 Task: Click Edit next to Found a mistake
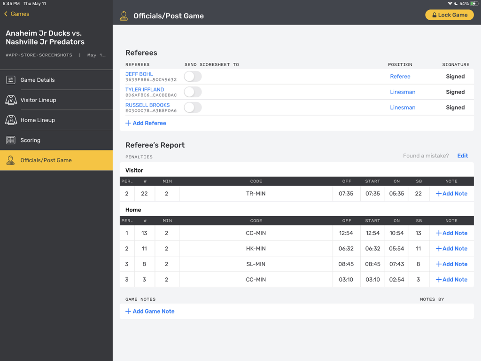coord(462,156)
